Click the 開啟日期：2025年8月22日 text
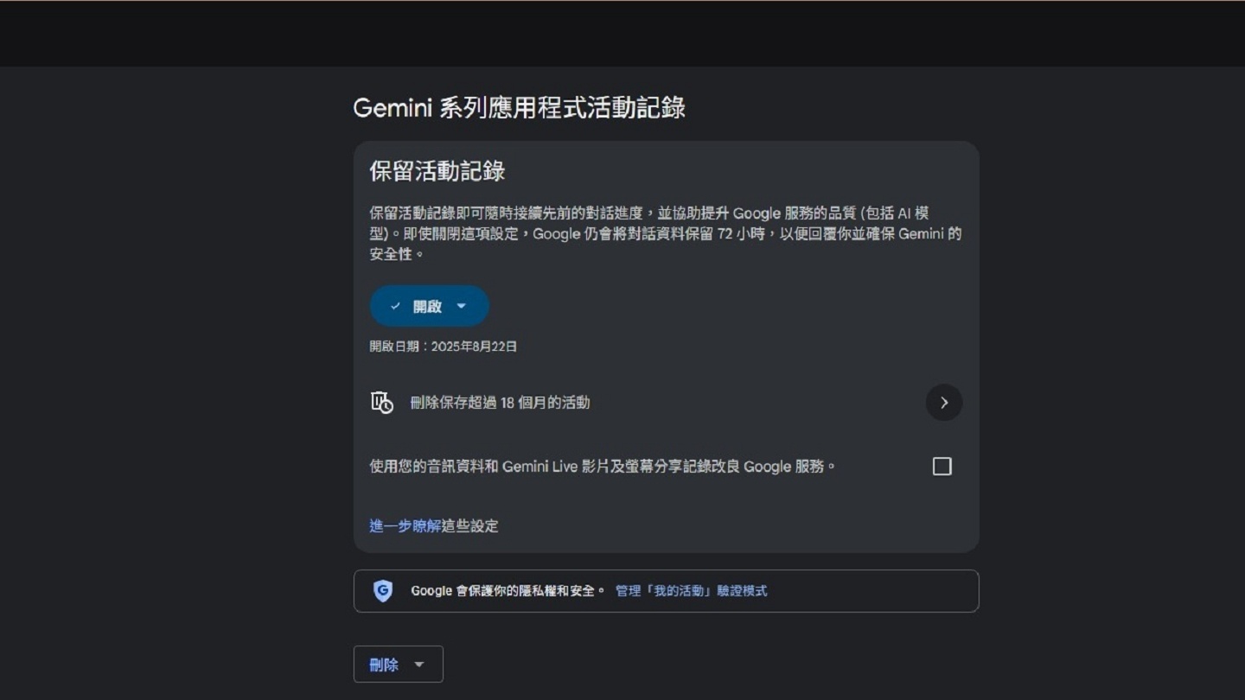 click(x=444, y=347)
